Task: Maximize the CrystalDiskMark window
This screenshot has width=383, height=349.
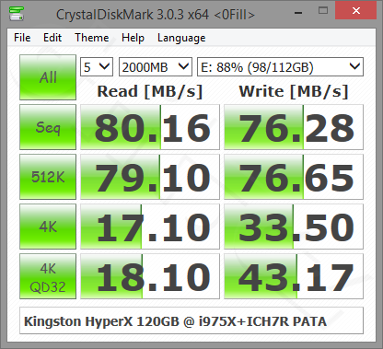Action: coord(323,11)
